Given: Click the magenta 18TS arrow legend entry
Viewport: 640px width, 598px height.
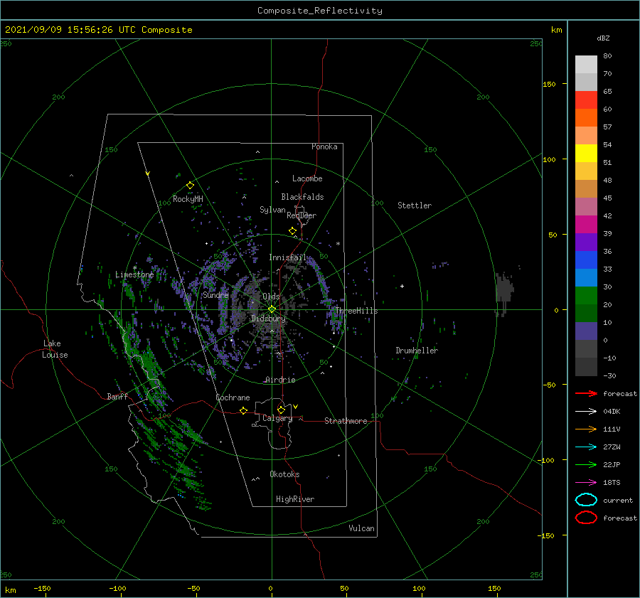Looking at the screenshot, I should [x=586, y=483].
